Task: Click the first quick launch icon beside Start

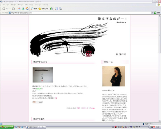Action: 16,127
